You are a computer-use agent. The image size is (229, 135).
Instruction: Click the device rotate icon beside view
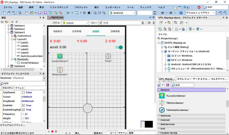(149, 23)
